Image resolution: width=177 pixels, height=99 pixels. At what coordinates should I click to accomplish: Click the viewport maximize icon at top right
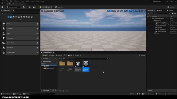(145, 11)
